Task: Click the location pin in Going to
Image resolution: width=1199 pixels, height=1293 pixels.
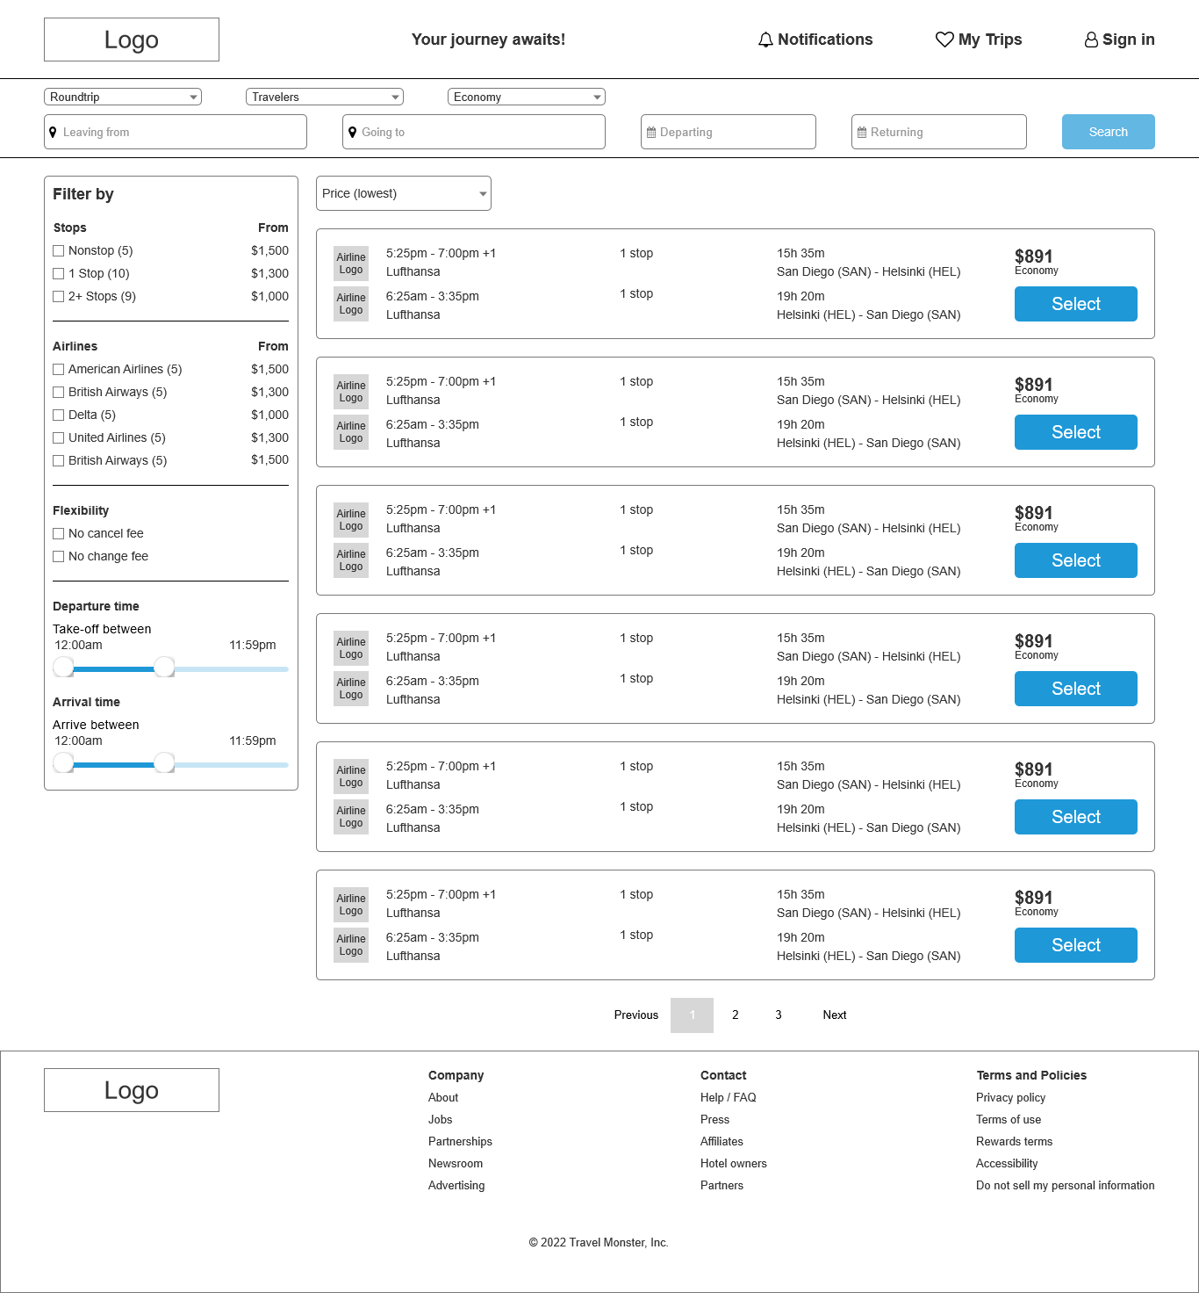Action: click(x=352, y=132)
